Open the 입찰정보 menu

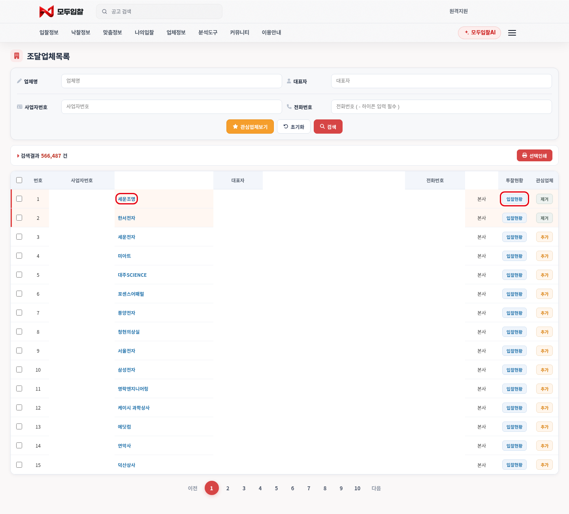tap(49, 32)
